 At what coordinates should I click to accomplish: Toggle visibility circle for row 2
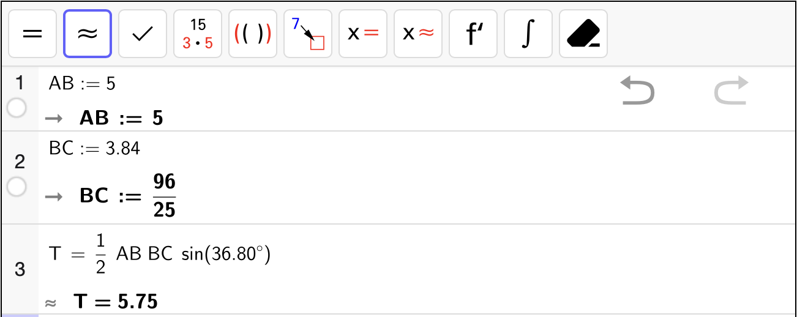click(x=17, y=187)
